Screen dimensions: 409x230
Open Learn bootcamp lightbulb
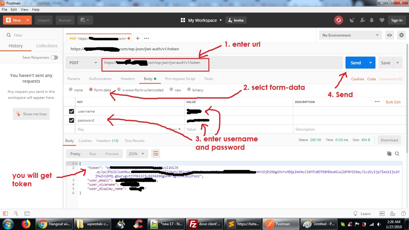(362, 214)
